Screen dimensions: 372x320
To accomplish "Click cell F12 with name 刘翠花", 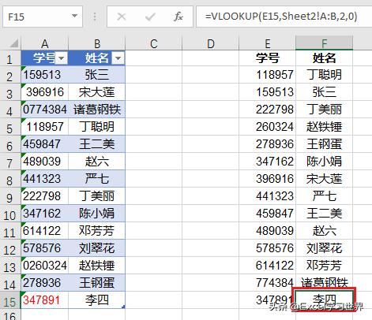I will [x=324, y=248].
